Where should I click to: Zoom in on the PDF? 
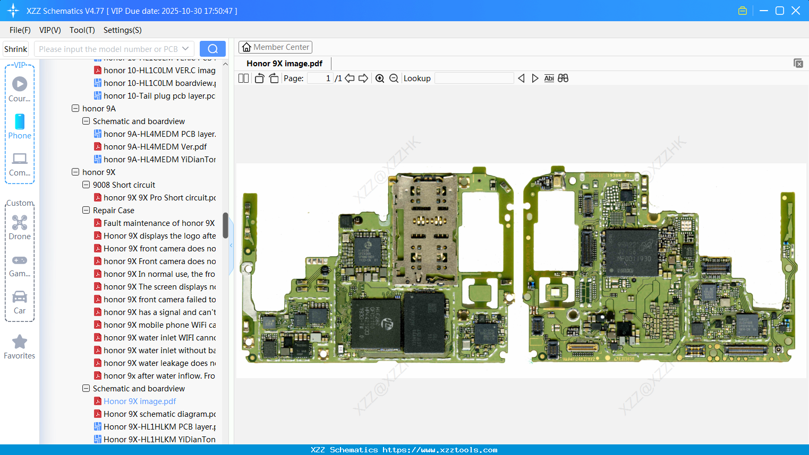tap(380, 78)
